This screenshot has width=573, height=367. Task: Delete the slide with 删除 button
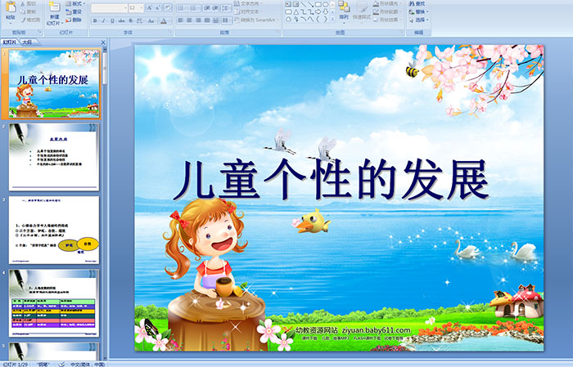(x=74, y=20)
